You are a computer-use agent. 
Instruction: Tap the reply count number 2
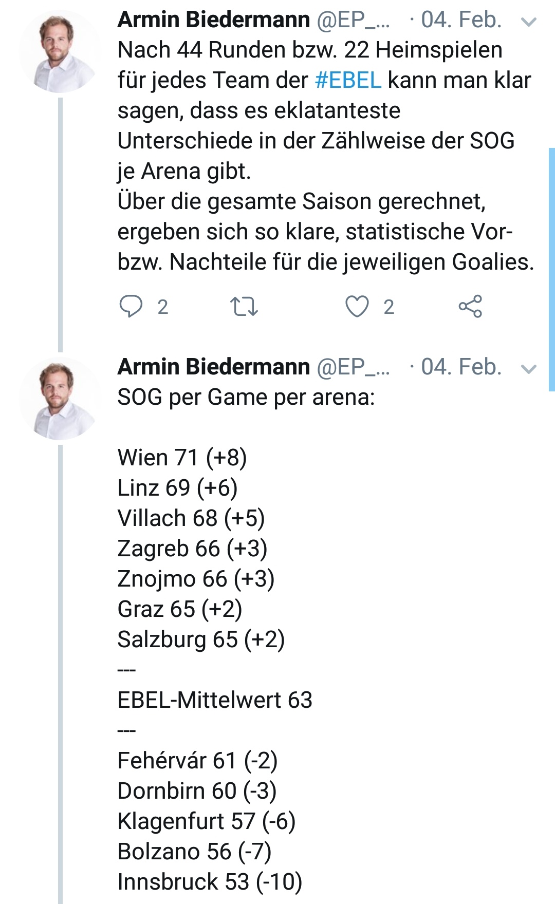(162, 307)
